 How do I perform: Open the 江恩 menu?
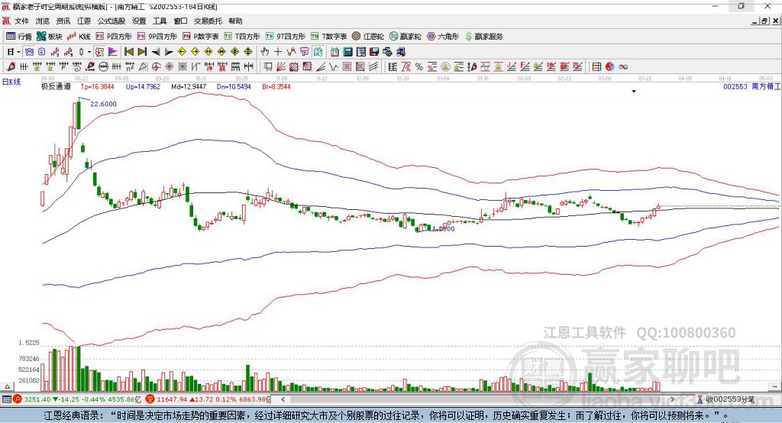coord(83,21)
